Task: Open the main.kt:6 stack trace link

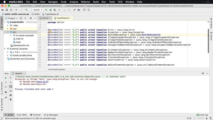Action: click(x=42, y=82)
